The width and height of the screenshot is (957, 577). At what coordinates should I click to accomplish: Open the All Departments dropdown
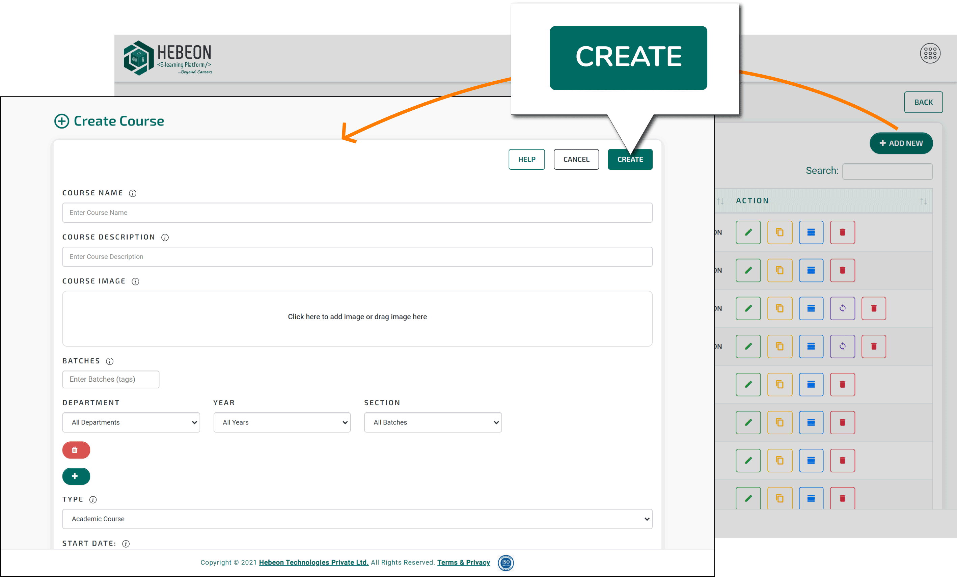click(x=131, y=422)
